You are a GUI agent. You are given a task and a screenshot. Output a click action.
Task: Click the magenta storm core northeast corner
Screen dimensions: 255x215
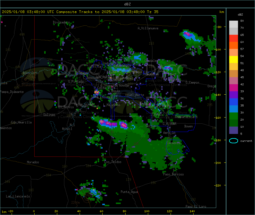pyautogui.click(x=188, y=34)
